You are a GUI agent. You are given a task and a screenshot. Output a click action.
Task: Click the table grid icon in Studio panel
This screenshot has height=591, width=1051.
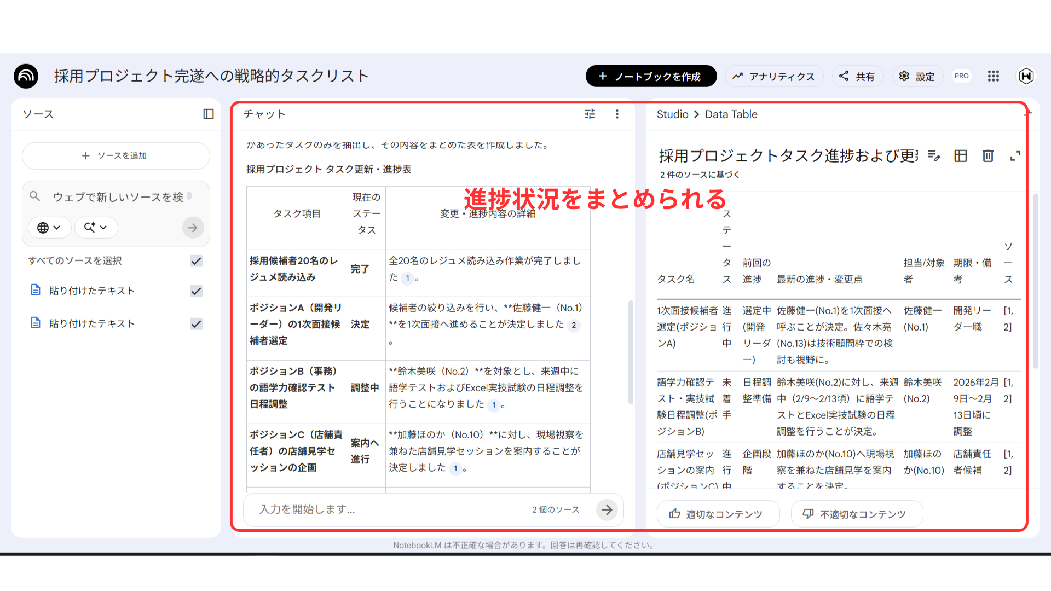click(961, 157)
